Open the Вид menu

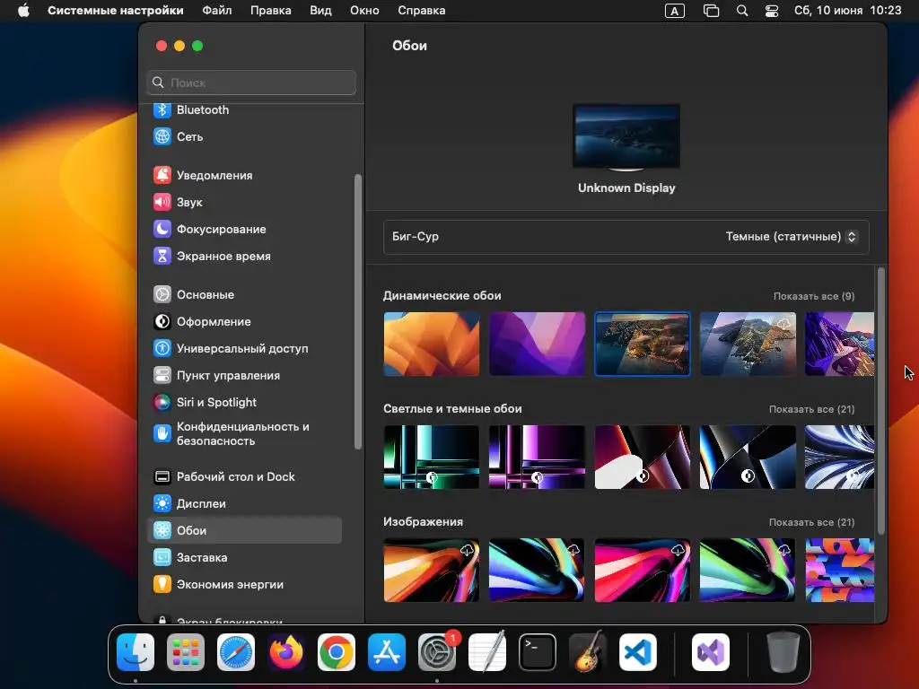click(320, 11)
